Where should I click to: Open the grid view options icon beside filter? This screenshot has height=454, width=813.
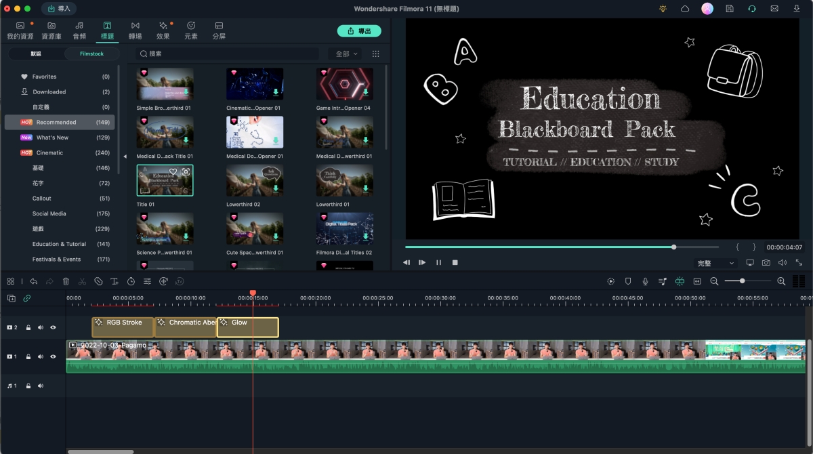[x=376, y=54]
